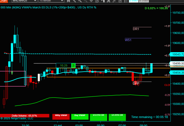Click the +1.5% percent level label
This screenshot has height=126, width=184.
pos(167,26)
